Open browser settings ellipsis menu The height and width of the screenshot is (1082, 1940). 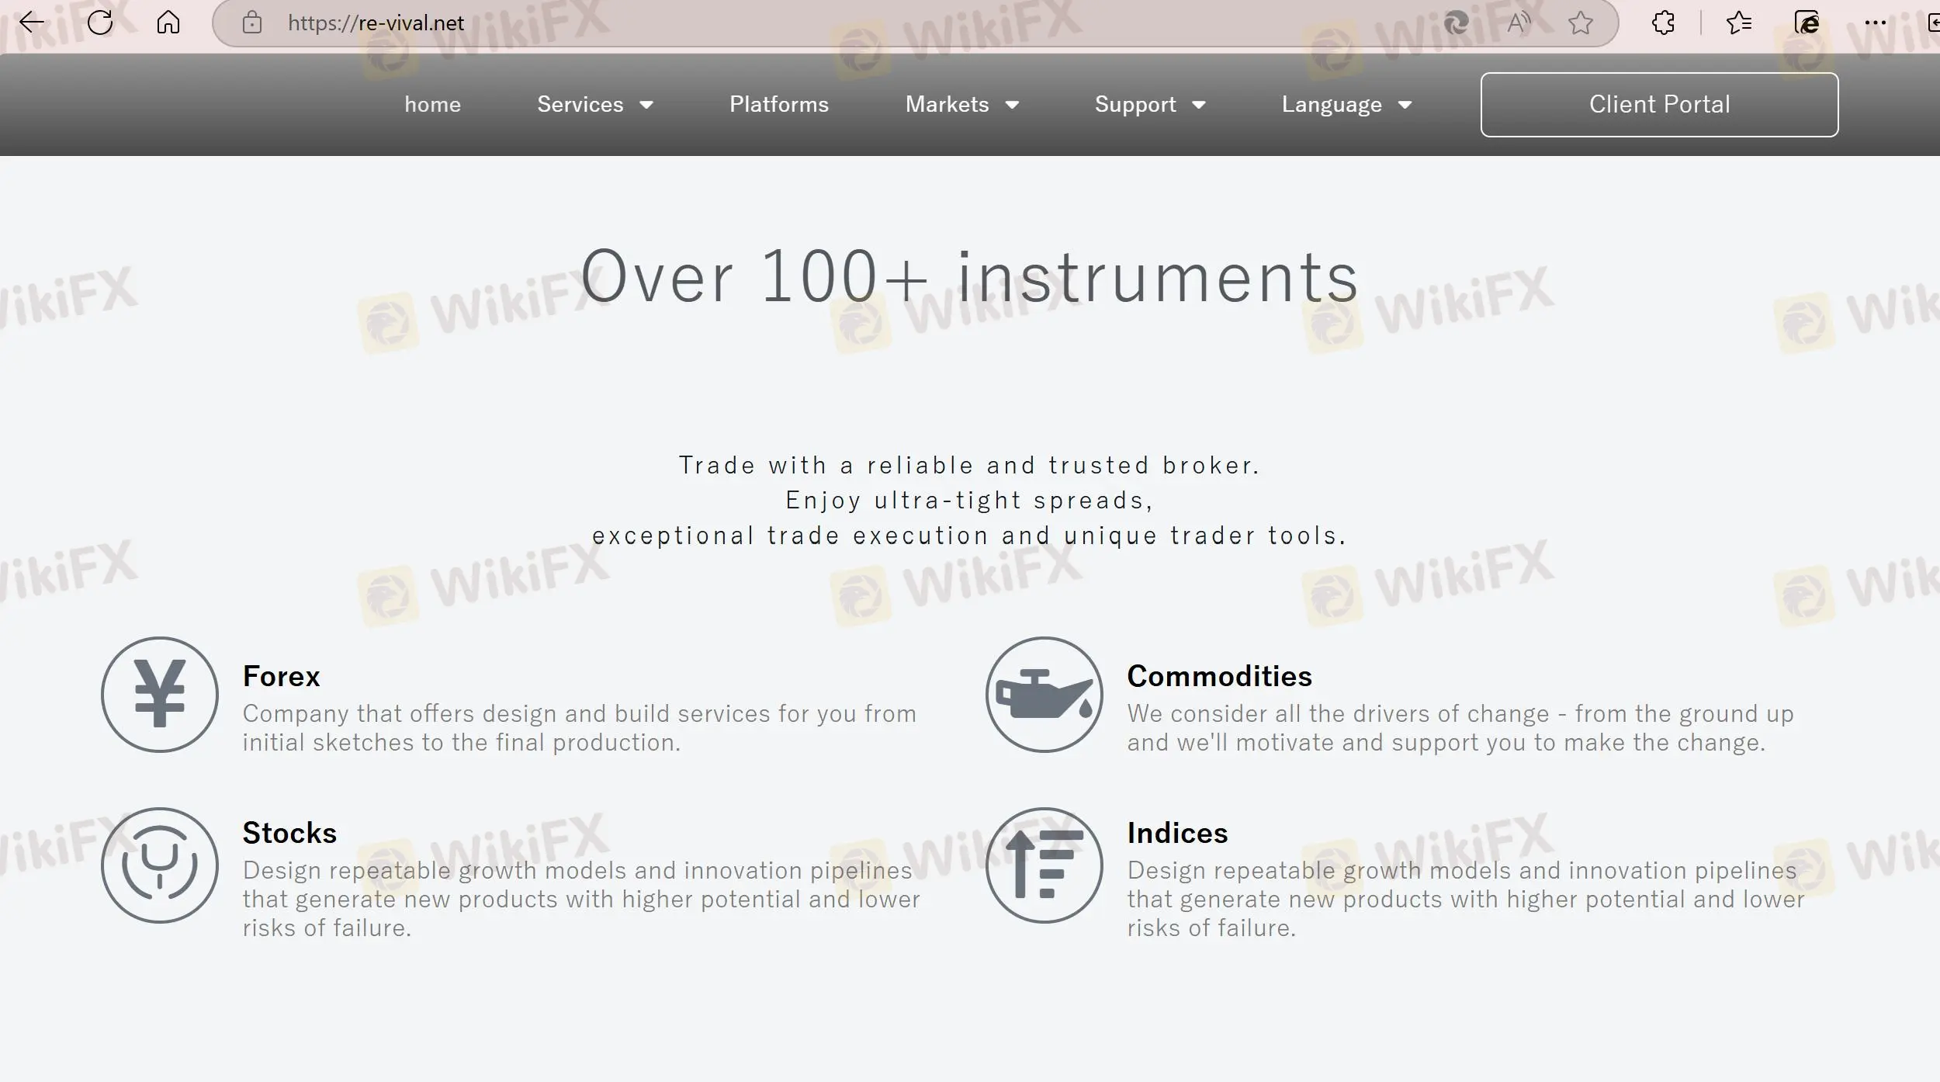(1875, 23)
